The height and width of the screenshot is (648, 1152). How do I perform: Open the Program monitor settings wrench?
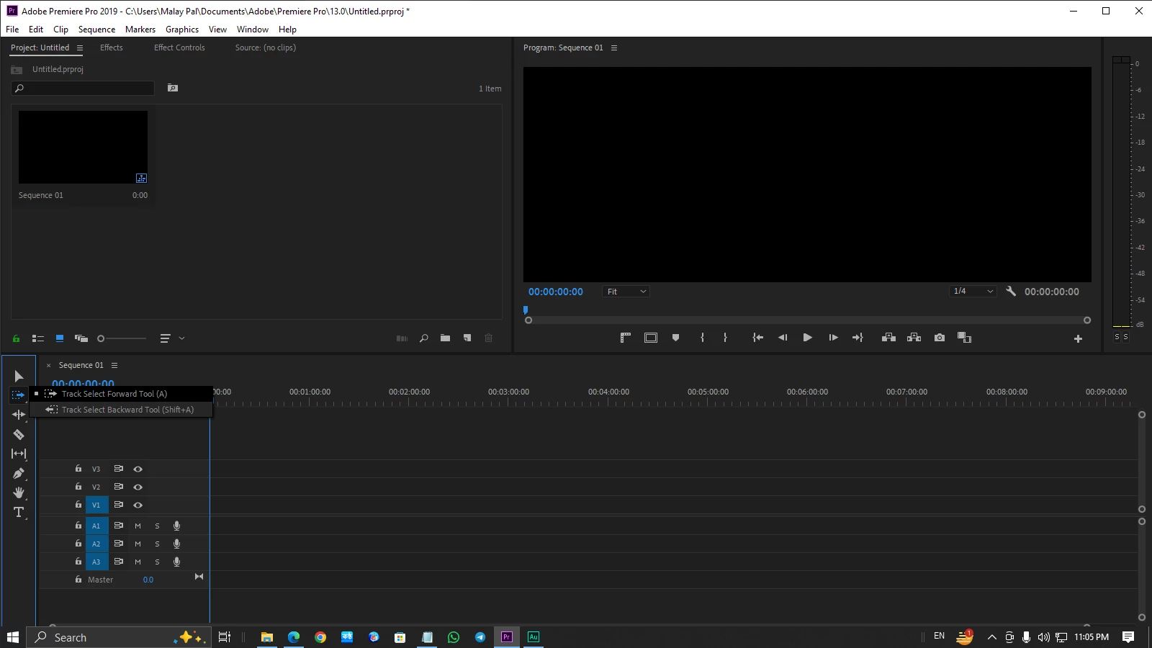tap(1011, 292)
